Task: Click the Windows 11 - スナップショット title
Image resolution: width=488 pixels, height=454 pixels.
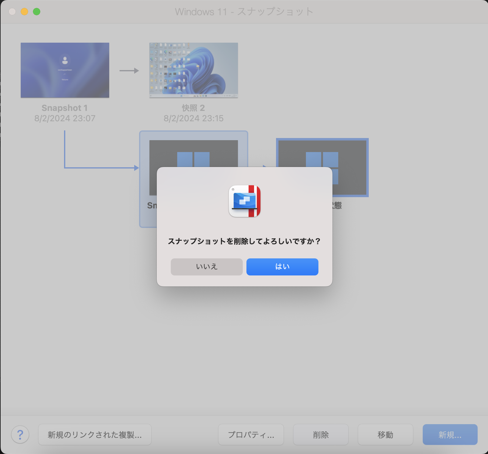Action: pos(244,12)
